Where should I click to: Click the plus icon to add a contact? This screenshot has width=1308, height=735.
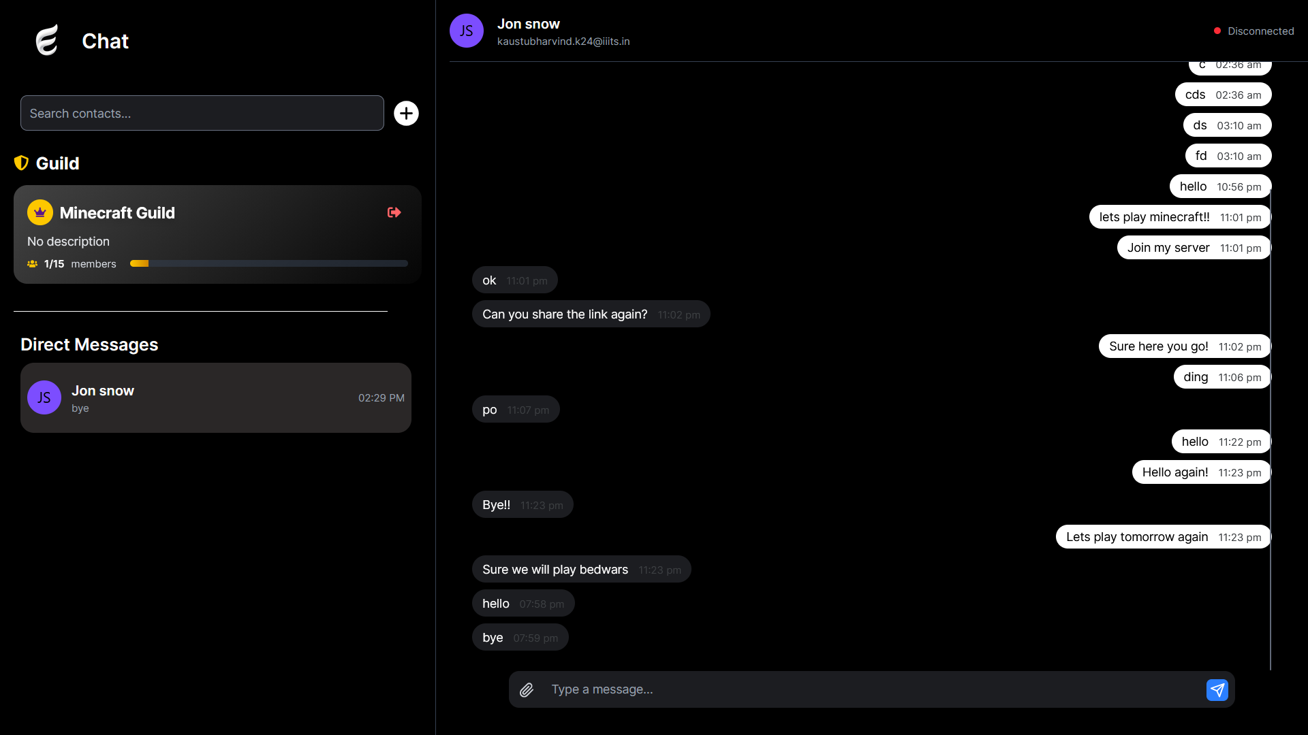pos(406,113)
